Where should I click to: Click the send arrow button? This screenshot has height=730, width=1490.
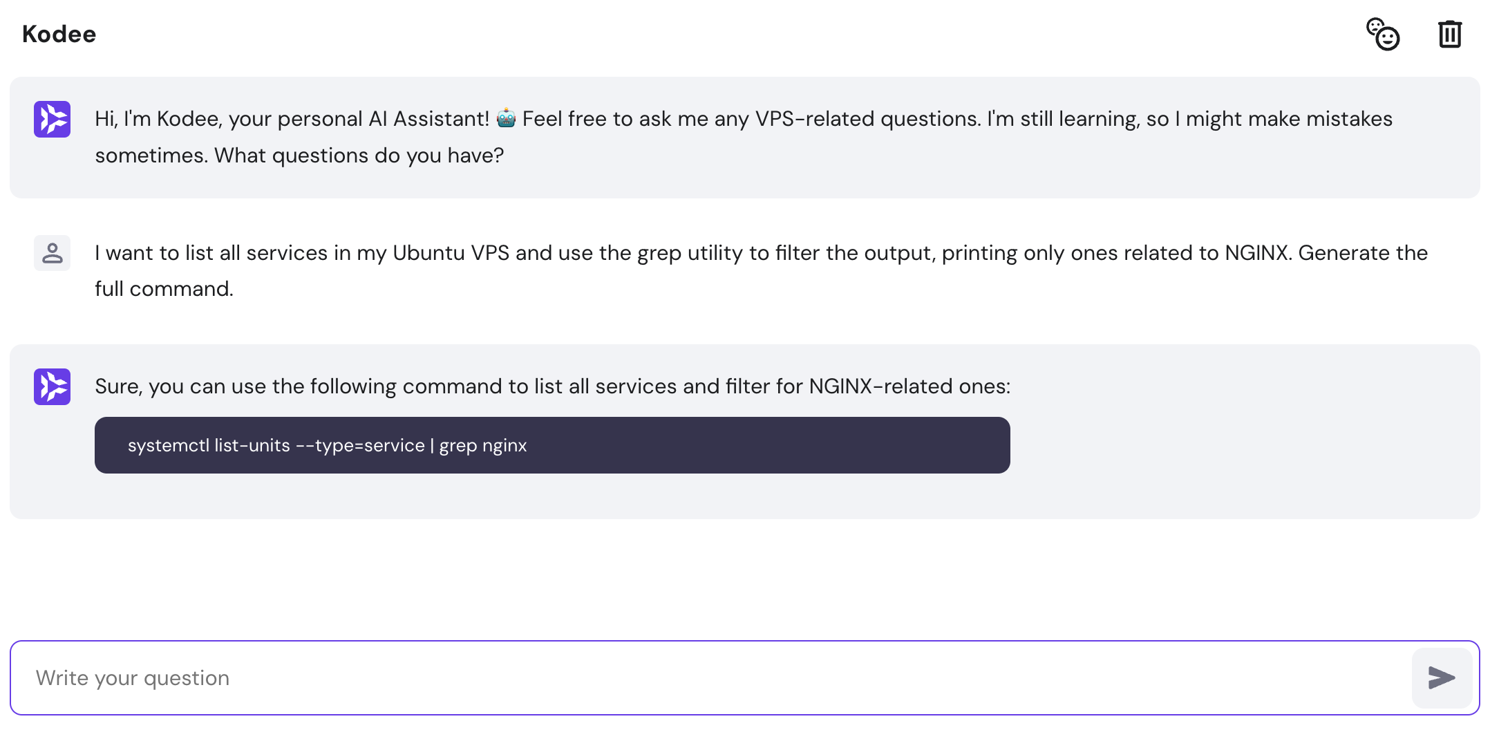tap(1441, 677)
